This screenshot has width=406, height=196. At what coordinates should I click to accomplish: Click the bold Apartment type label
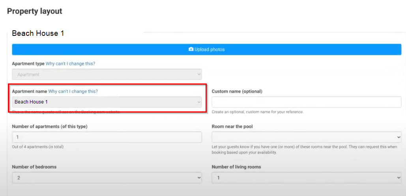coord(28,63)
